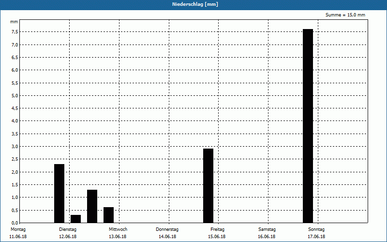
Task: Click the Sonntag day label
Action: [x=316, y=229]
